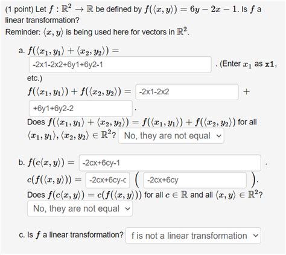The width and height of the screenshot is (286, 255).
Task: Click the chevron arrow of part a dropdown
Action: click(x=218, y=136)
